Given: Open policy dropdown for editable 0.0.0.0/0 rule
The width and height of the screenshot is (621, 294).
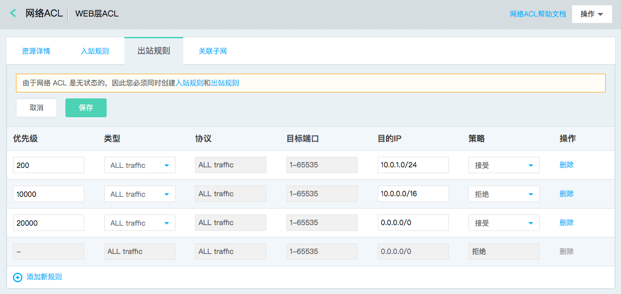Looking at the screenshot, I should pyautogui.click(x=504, y=223).
